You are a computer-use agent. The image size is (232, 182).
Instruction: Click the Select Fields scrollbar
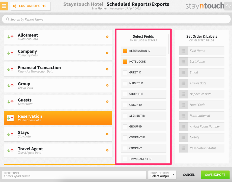(169, 44)
